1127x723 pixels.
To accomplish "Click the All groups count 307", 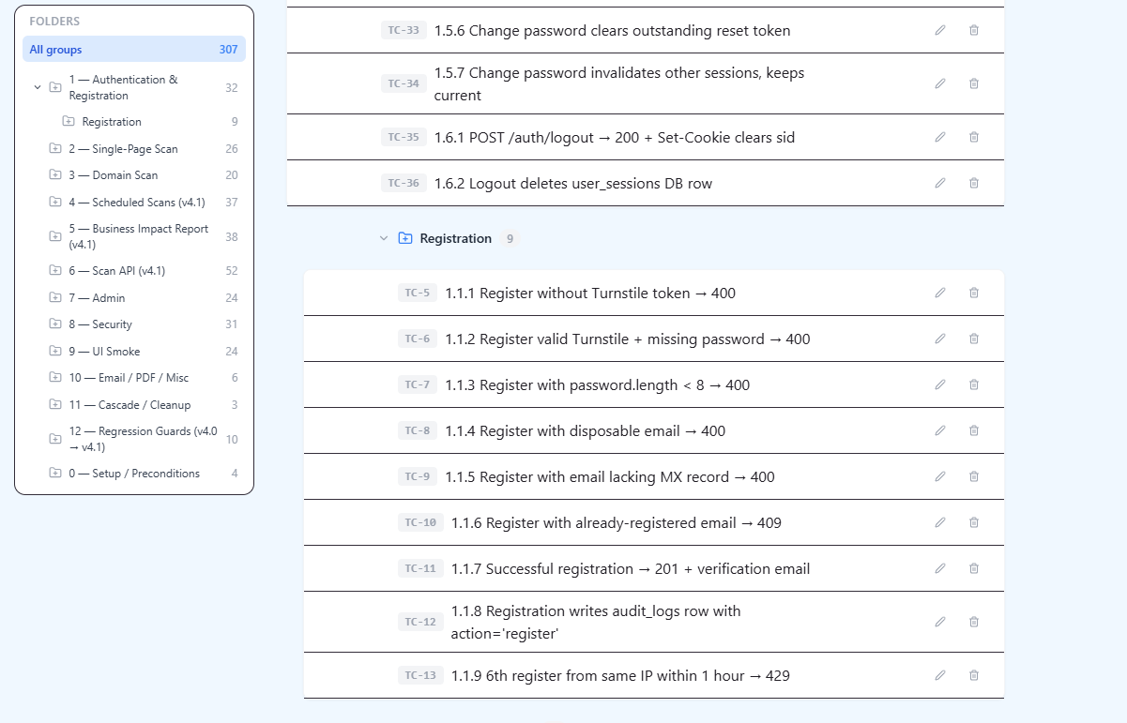I will 229,50.
